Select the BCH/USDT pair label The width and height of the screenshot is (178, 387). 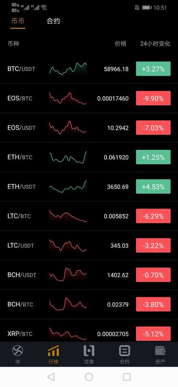coord(22,275)
